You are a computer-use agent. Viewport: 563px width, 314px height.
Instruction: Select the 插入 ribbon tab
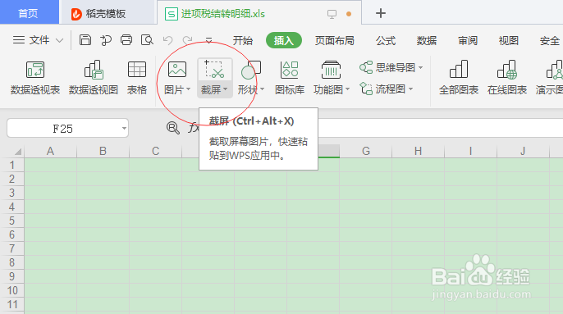(x=284, y=40)
